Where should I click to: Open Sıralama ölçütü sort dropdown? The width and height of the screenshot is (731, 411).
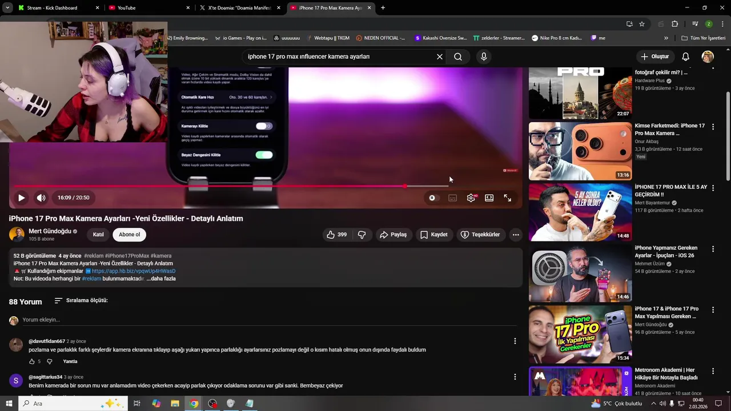(81, 300)
